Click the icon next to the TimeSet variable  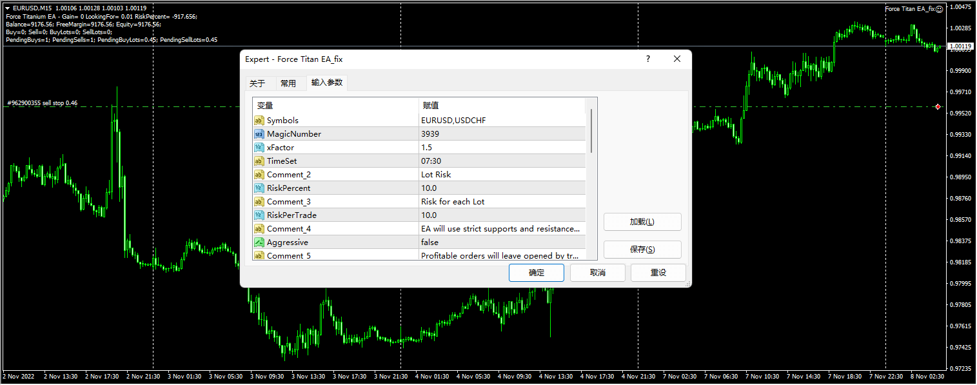pos(259,161)
